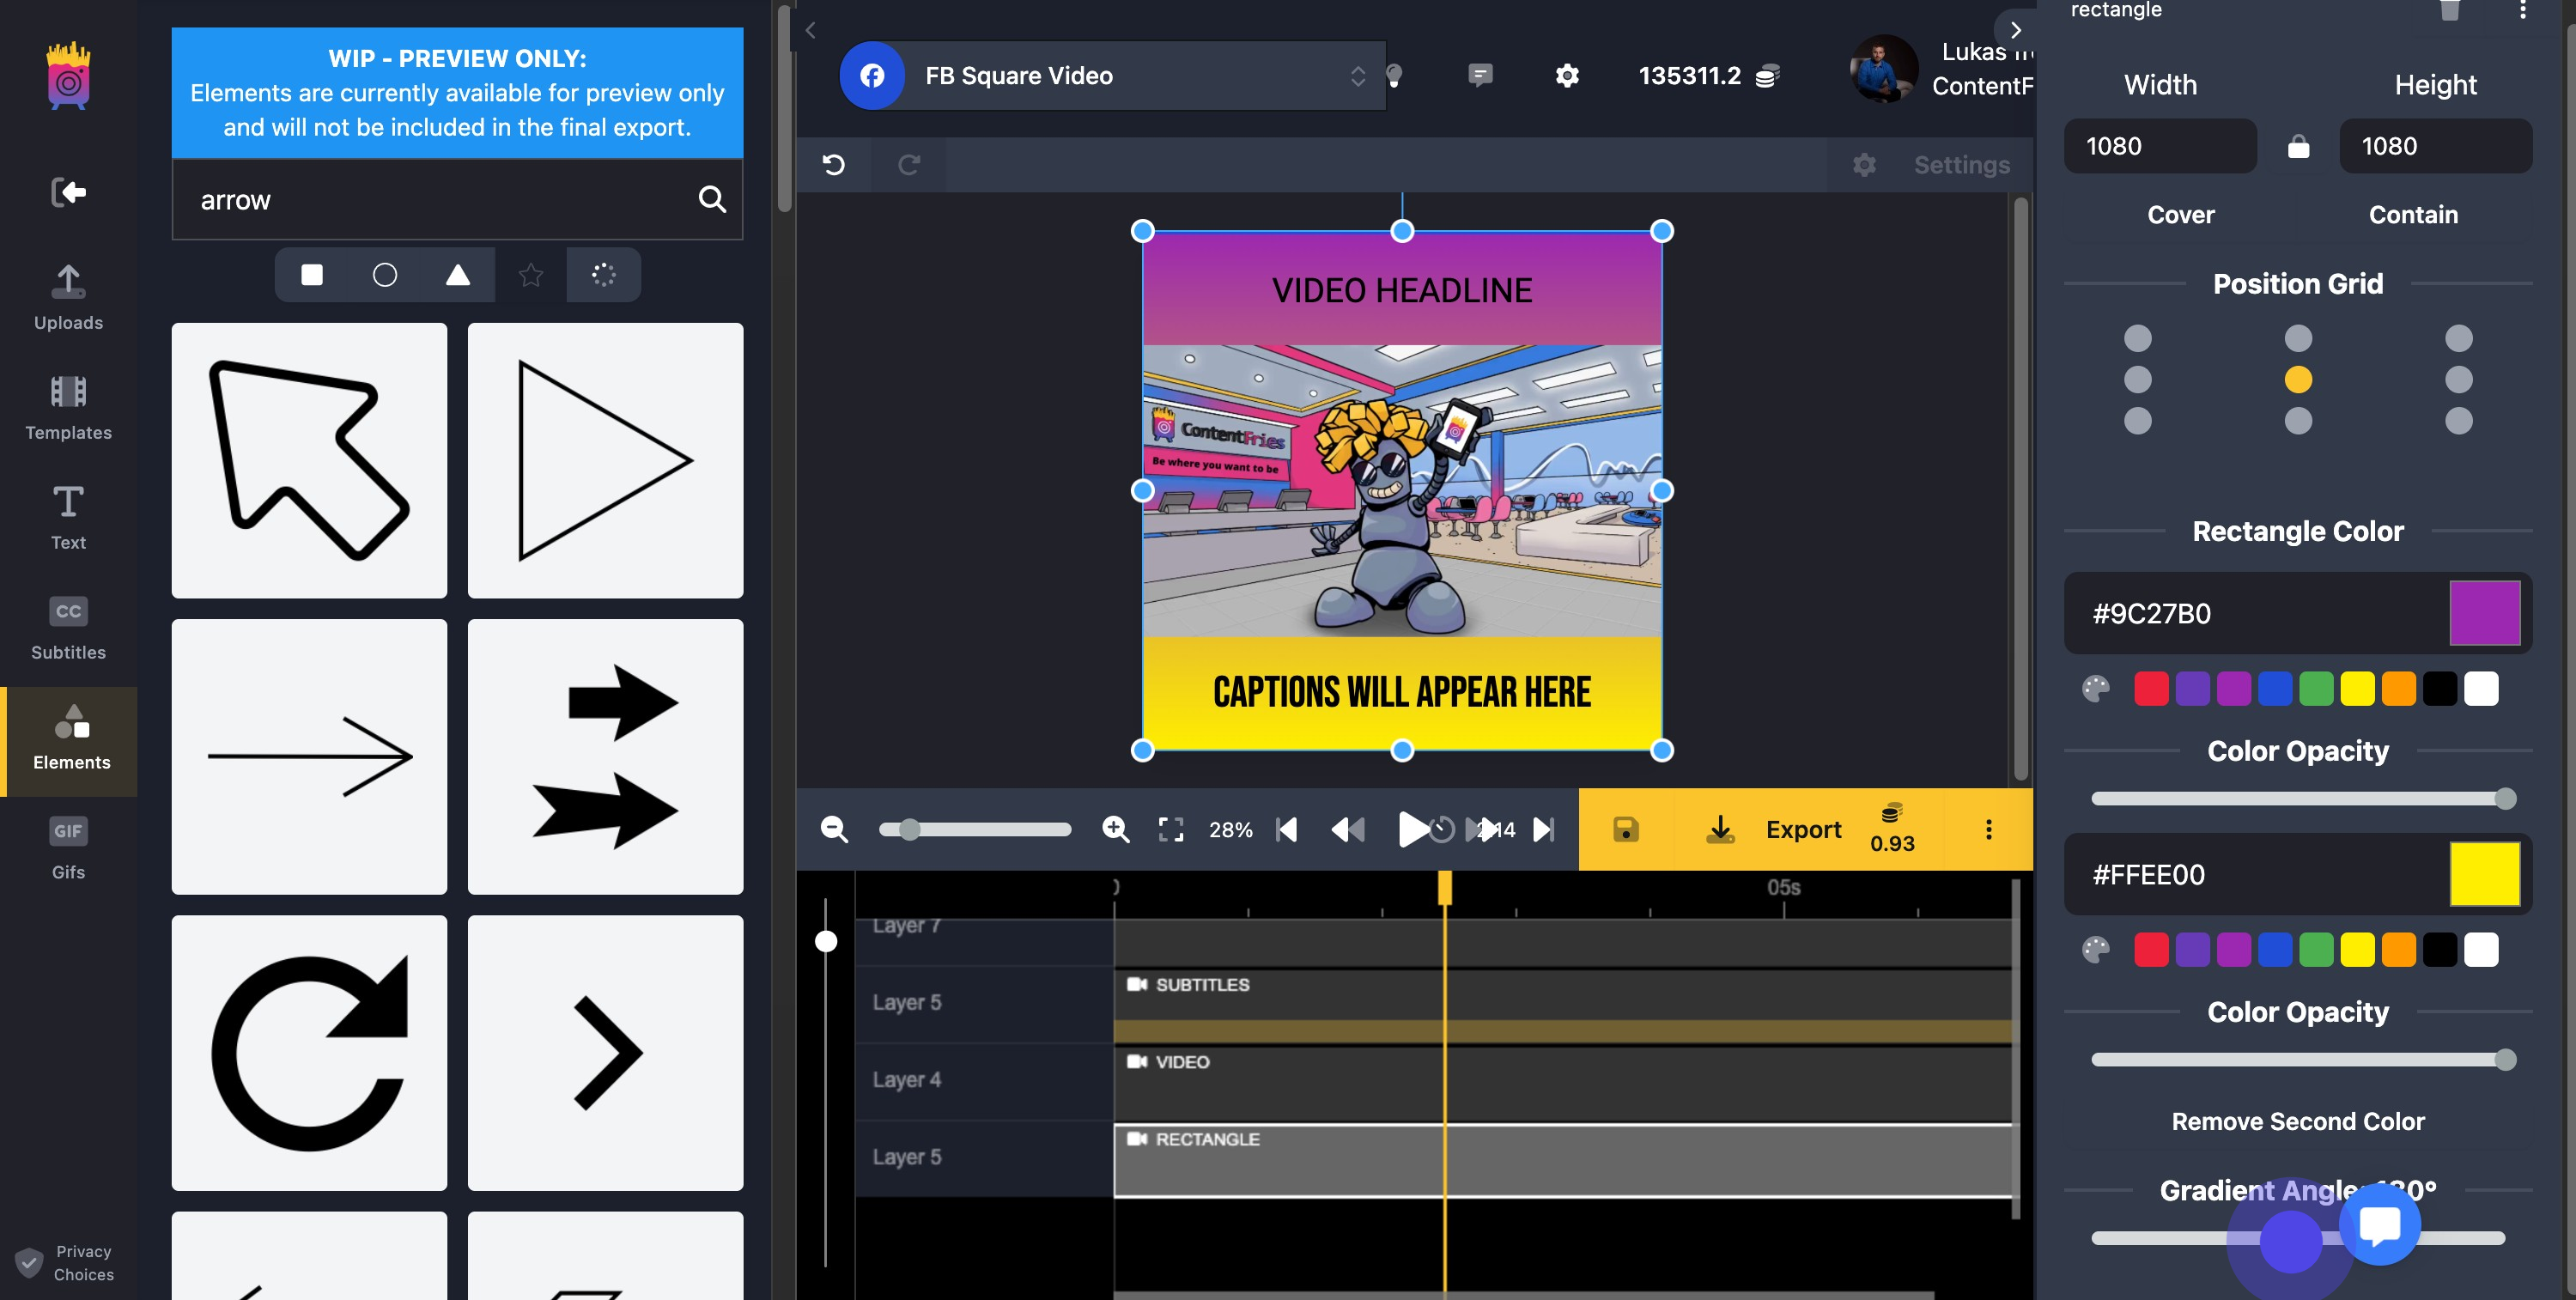The height and width of the screenshot is (1300, 2576).
Task: Select the top-right position grid dot
Action: (2458, 338)
